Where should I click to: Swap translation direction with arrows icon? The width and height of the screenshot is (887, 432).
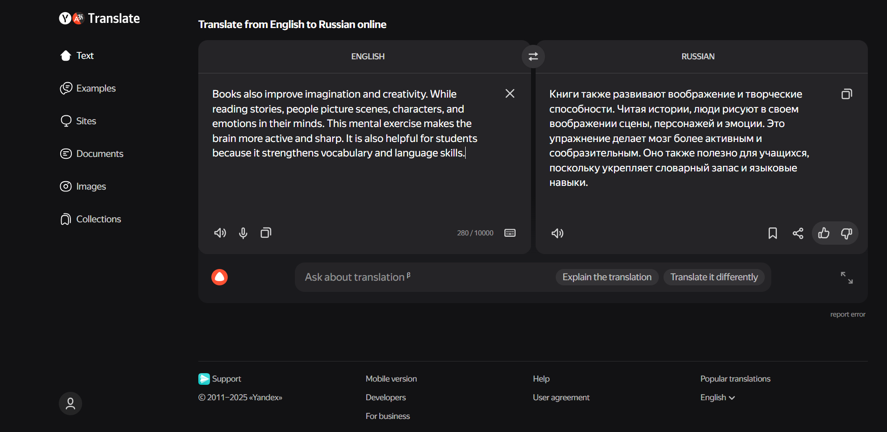coord(532,56)
